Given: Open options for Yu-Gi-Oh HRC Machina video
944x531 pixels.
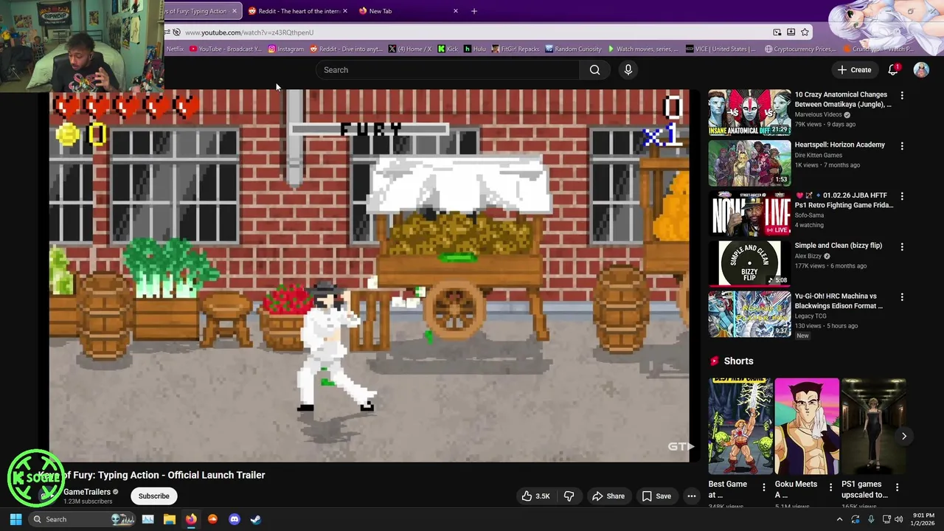Looking at the screenshot, I should [901, 297].
